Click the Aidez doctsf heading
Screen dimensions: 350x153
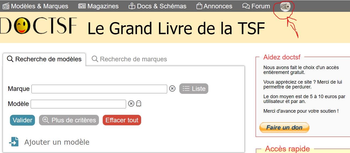[x=282, y=57]
